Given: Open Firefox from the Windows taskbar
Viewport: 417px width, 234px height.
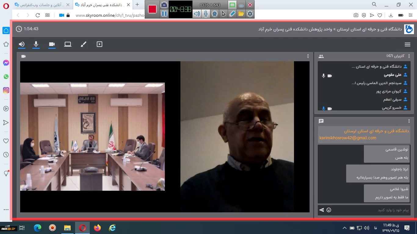Looking at the screenshot, I should click(97, 228).
